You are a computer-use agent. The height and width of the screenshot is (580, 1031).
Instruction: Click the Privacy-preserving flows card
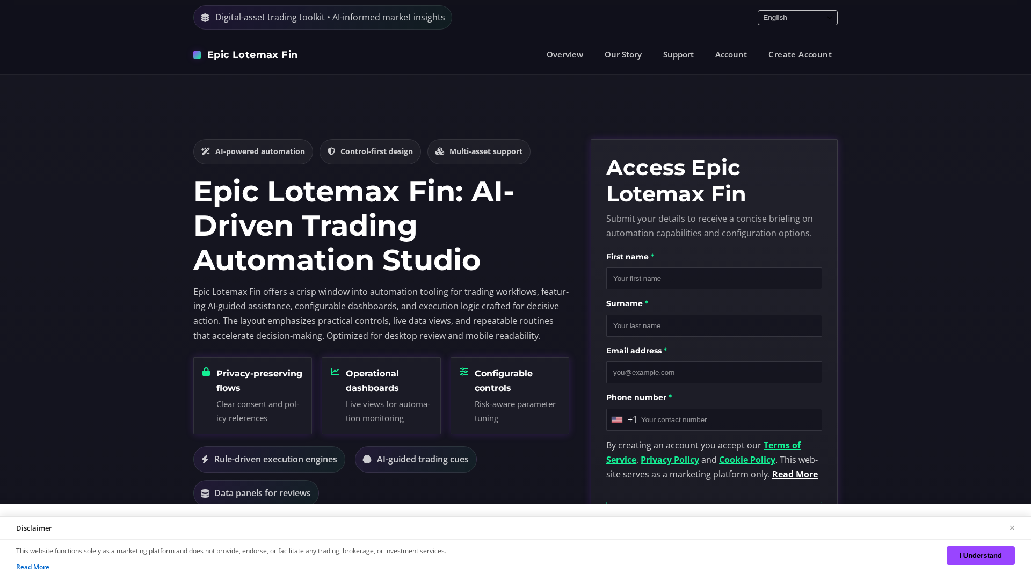click(x=252, y=396)
